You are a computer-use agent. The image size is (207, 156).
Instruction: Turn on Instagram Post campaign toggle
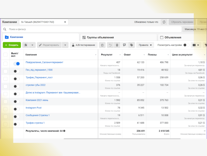pos(17,109)
